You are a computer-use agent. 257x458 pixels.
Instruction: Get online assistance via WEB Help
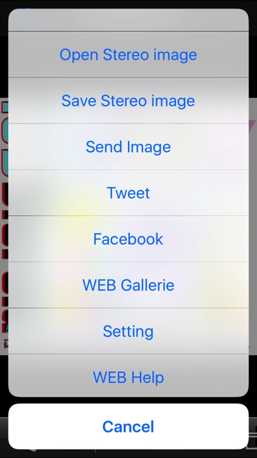click(128, 376)
